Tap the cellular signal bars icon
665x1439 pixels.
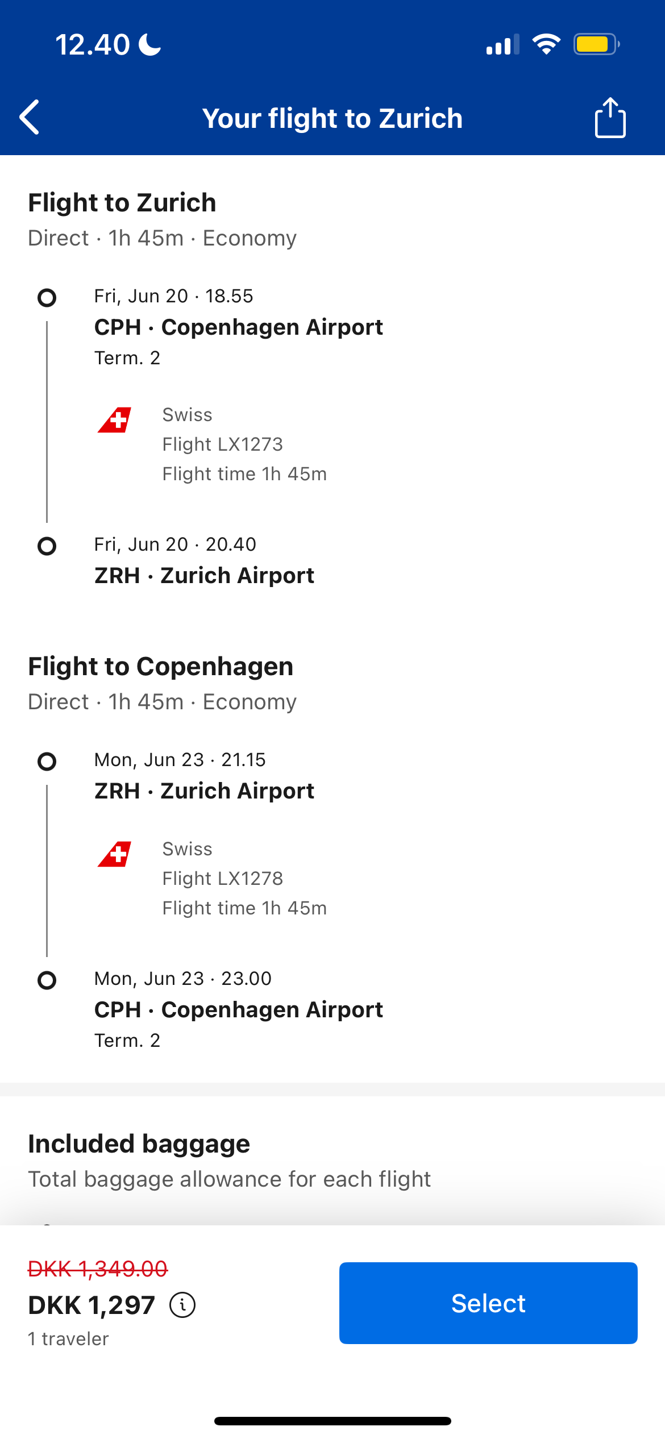tap(503, 44)
